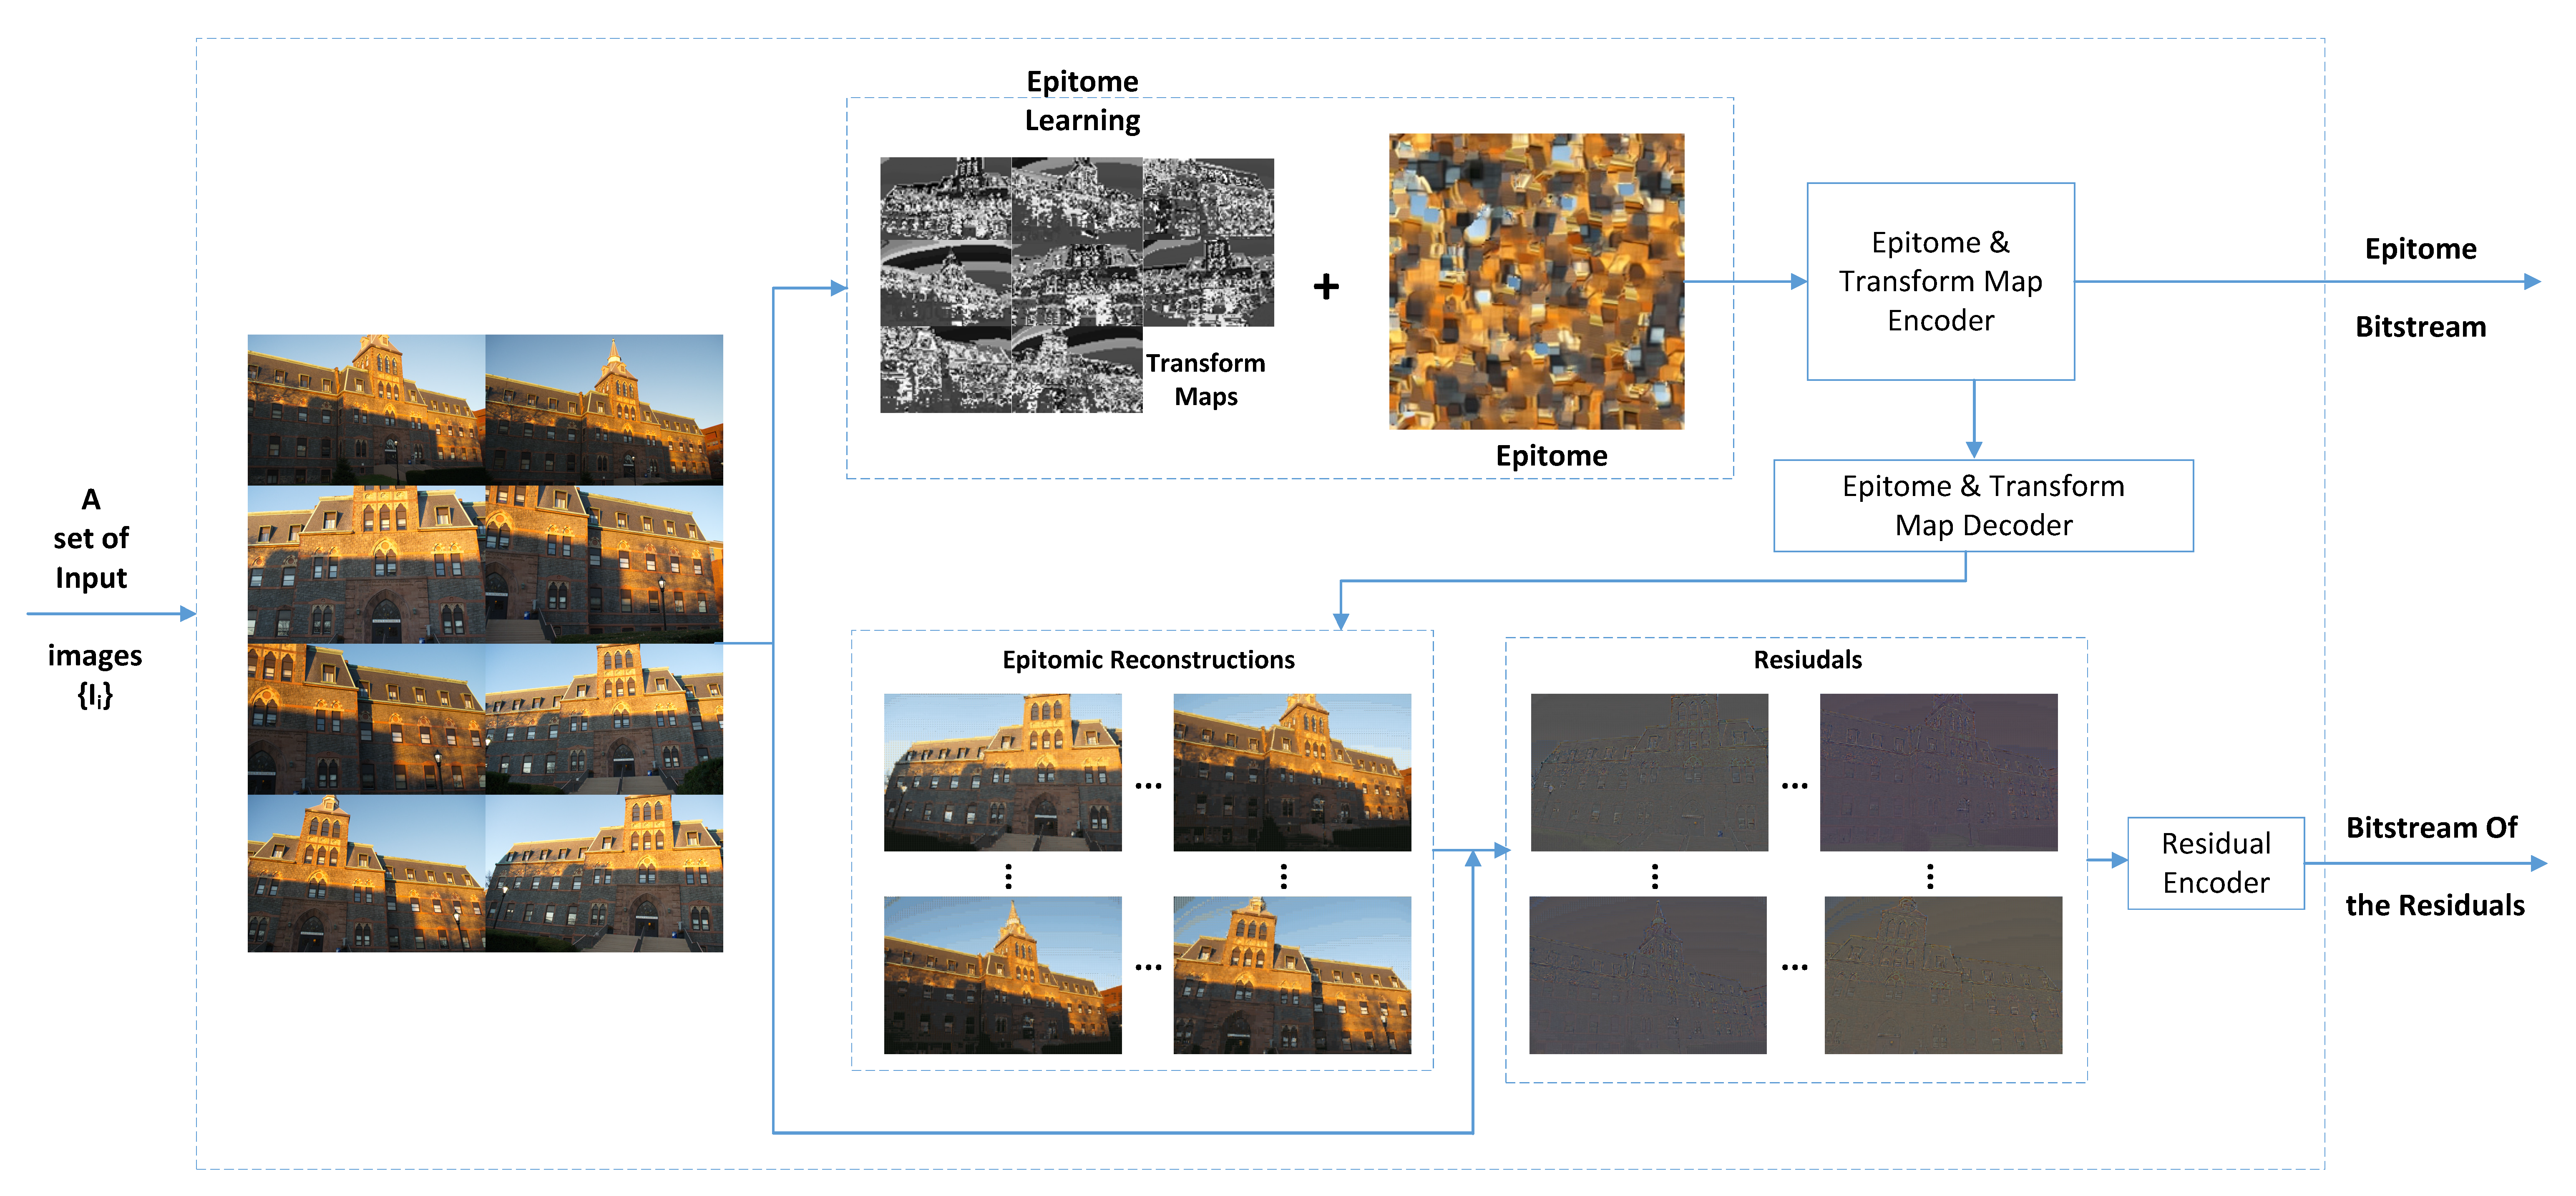Select the Epitome texture image

pyautogui.click(x=1536, y=281)
